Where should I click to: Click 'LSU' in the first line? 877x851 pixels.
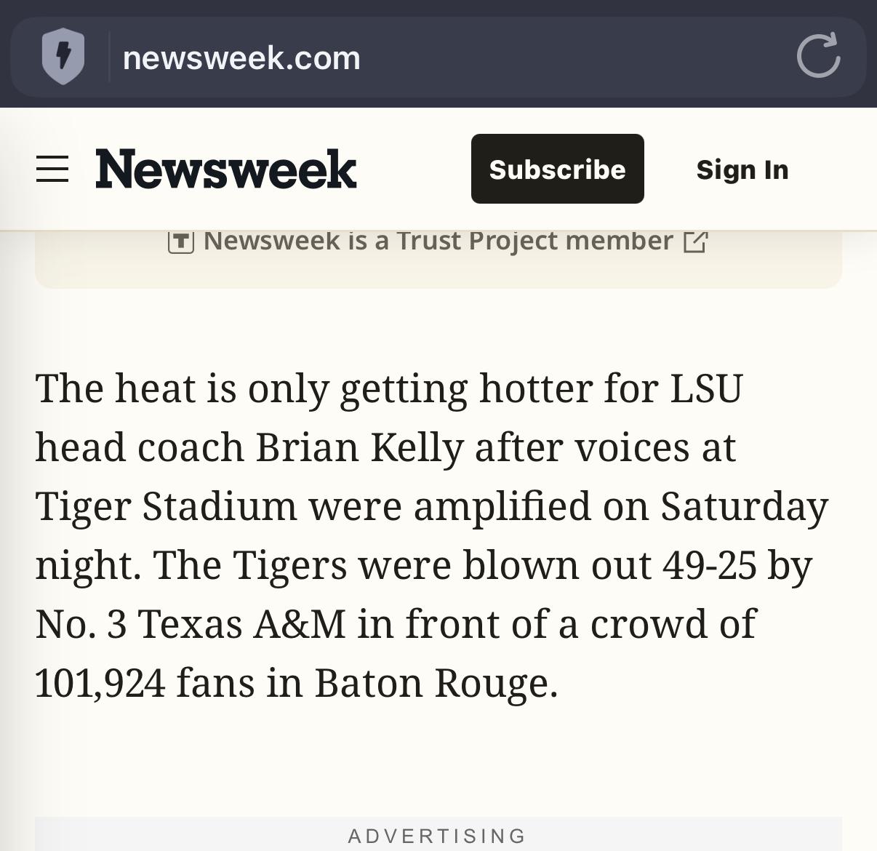coord(705,388)
